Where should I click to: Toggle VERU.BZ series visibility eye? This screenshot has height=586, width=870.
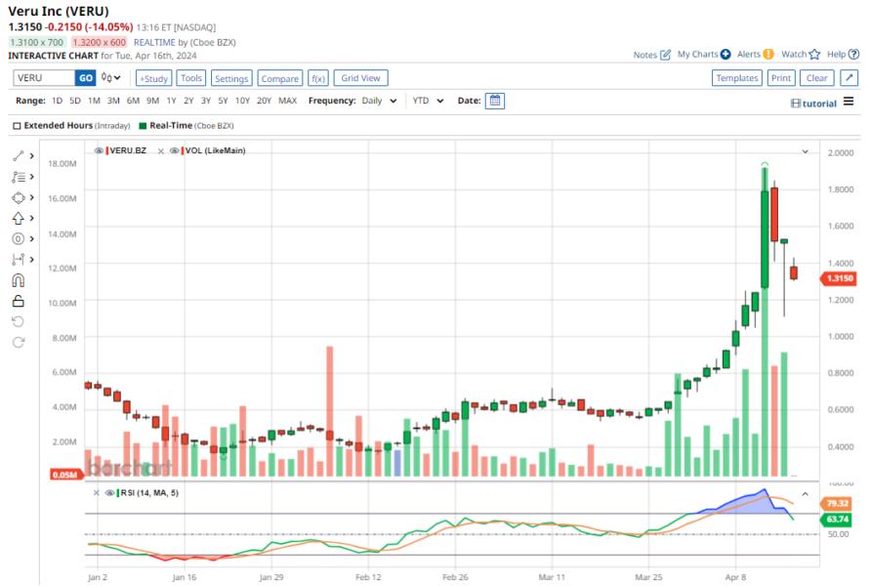99,150
